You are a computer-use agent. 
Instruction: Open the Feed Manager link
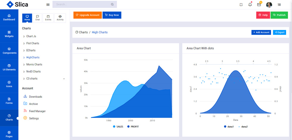[x=37, y=111]
